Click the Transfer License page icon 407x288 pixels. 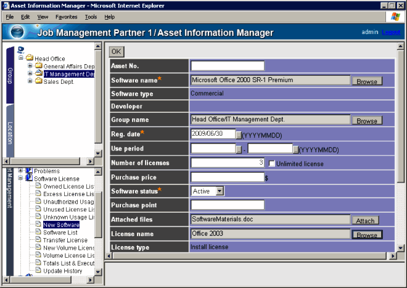pos(38,239)
